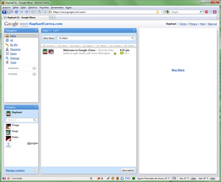Open the Inbox navigation icon
Viewport: 221px width, 182px height.
[7, 36]
